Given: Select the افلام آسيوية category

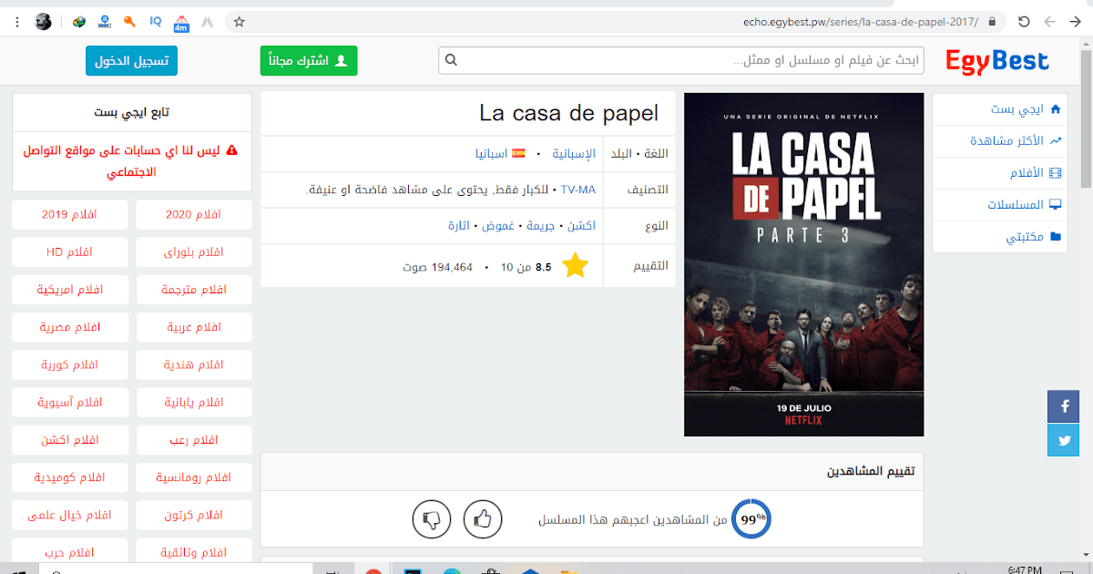Looking at the screenshot, I should coord(70,403).
